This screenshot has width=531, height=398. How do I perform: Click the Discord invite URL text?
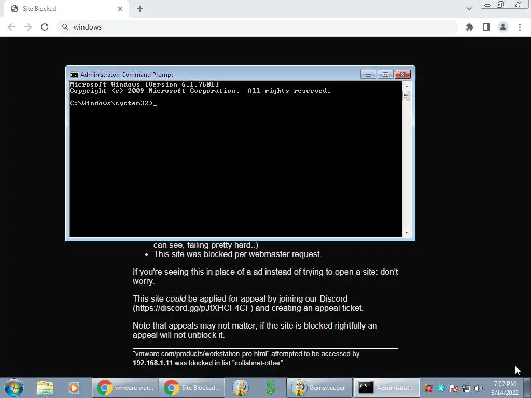[193, 308]
